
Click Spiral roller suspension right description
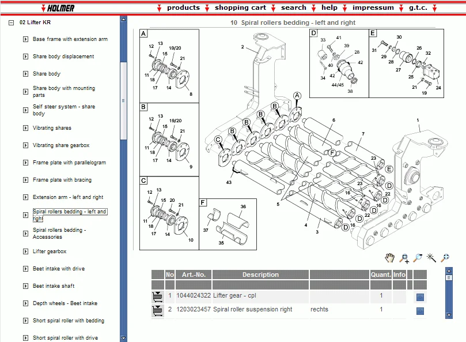[253, 309]
